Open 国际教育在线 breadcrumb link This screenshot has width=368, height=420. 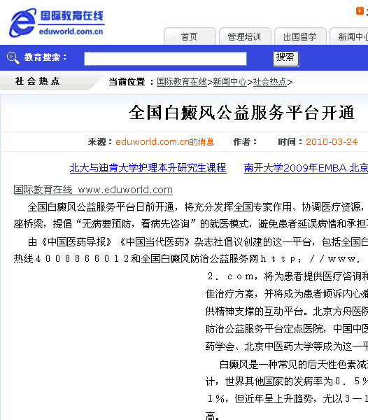click(x=182, y=82)
